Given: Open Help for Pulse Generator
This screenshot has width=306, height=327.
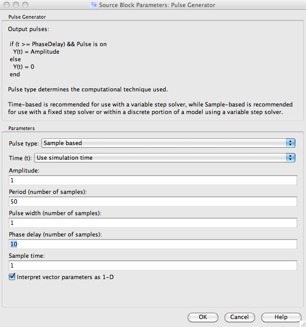Looking at the screenshot, I should tap(281, 317).
